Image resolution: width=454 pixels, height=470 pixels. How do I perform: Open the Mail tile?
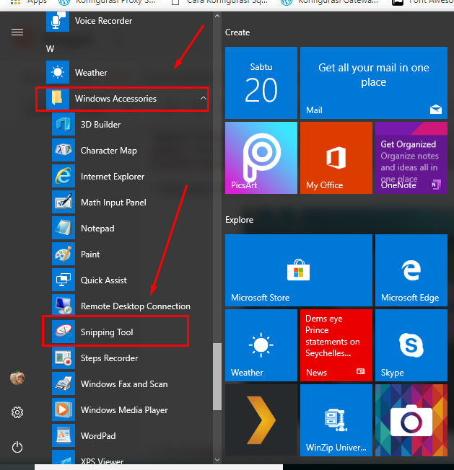click(x=374, y=83)
